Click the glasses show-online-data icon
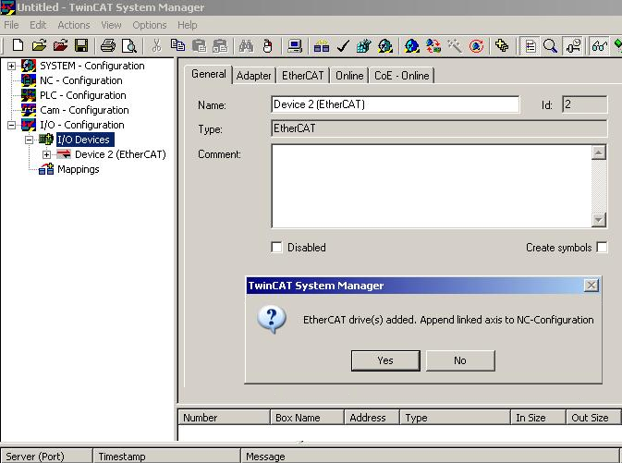Screen dimensions: 622x463 pyautogui.click(x=599, y=46)
